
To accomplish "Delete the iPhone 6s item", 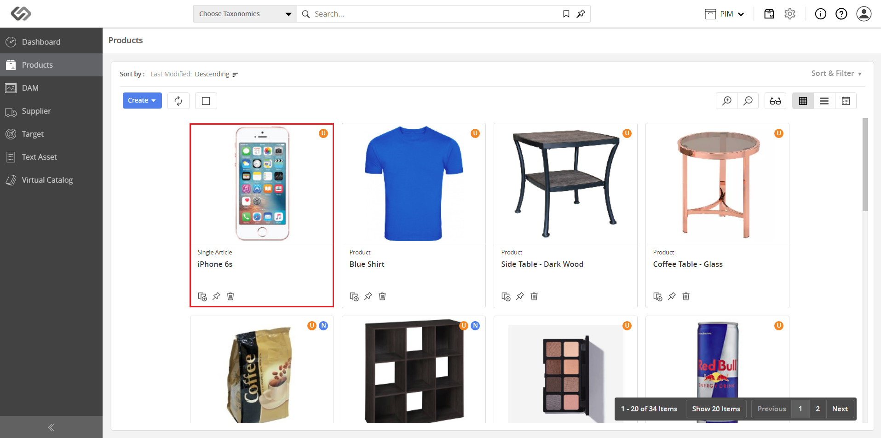I will click(230, 296).
